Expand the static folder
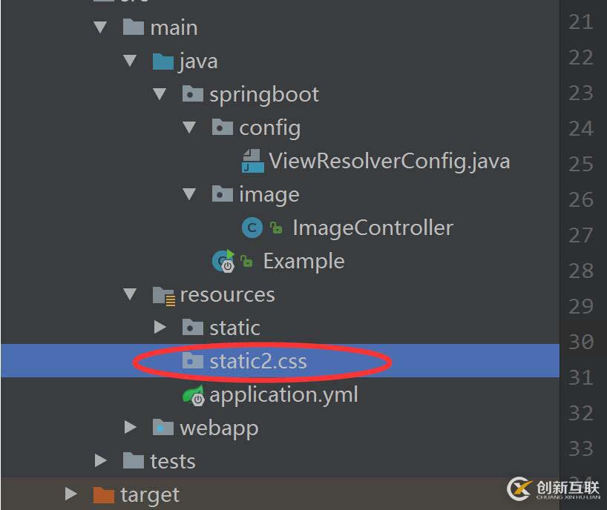Screen dimensions: 607x510 point(160,327)
